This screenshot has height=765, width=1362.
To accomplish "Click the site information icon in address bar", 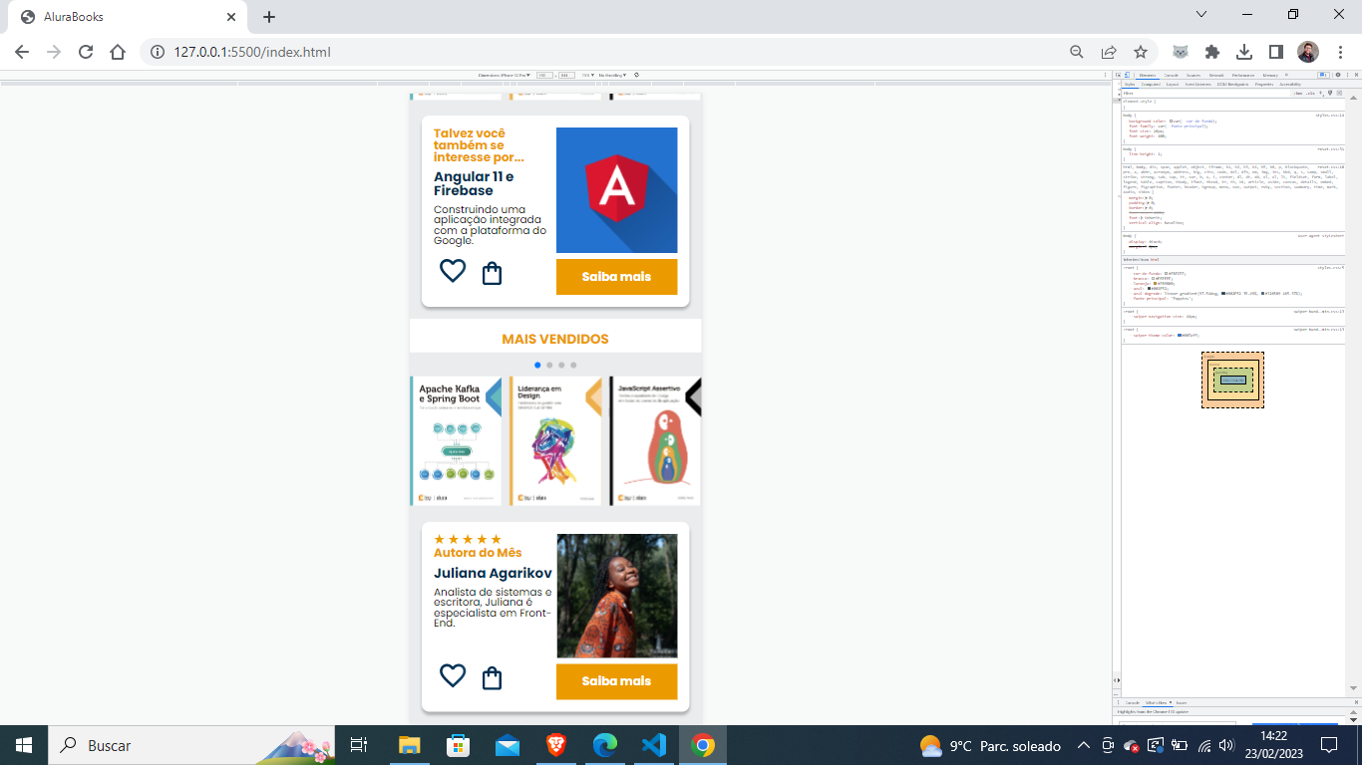I will (x=158, y=52).
